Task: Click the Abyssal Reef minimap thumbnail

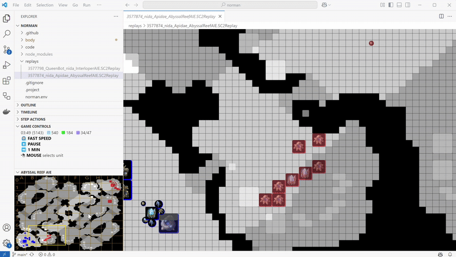Action: coord(68,213)
